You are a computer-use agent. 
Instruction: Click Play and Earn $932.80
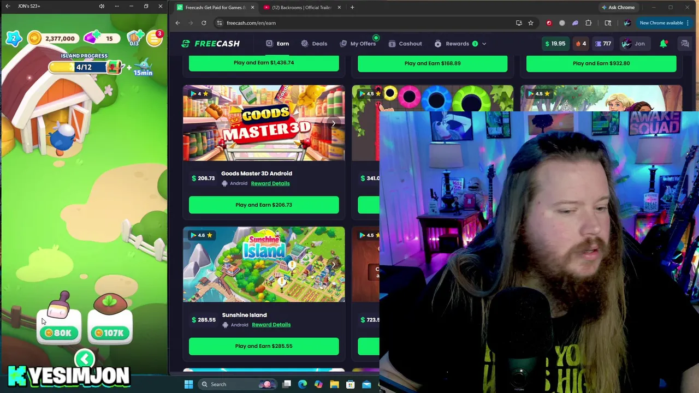(x=601, y=63)
